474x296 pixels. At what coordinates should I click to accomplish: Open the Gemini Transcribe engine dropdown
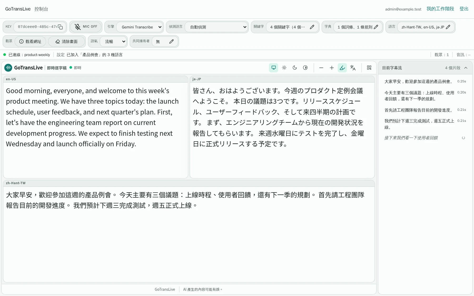(140, 27)
